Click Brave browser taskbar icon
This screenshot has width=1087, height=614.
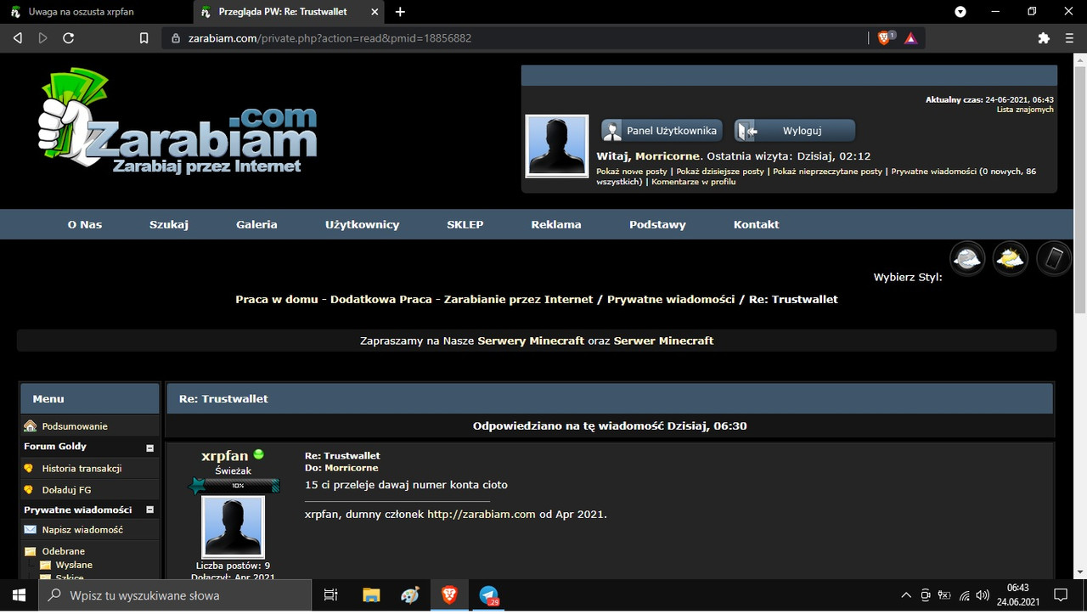click(449, 595)
